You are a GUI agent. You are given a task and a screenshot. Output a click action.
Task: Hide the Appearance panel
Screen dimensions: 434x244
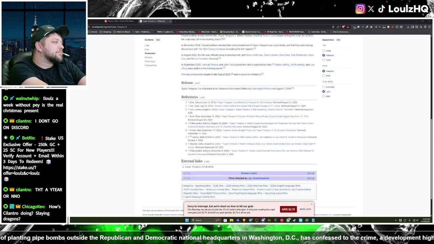click(x=338, y=40)
